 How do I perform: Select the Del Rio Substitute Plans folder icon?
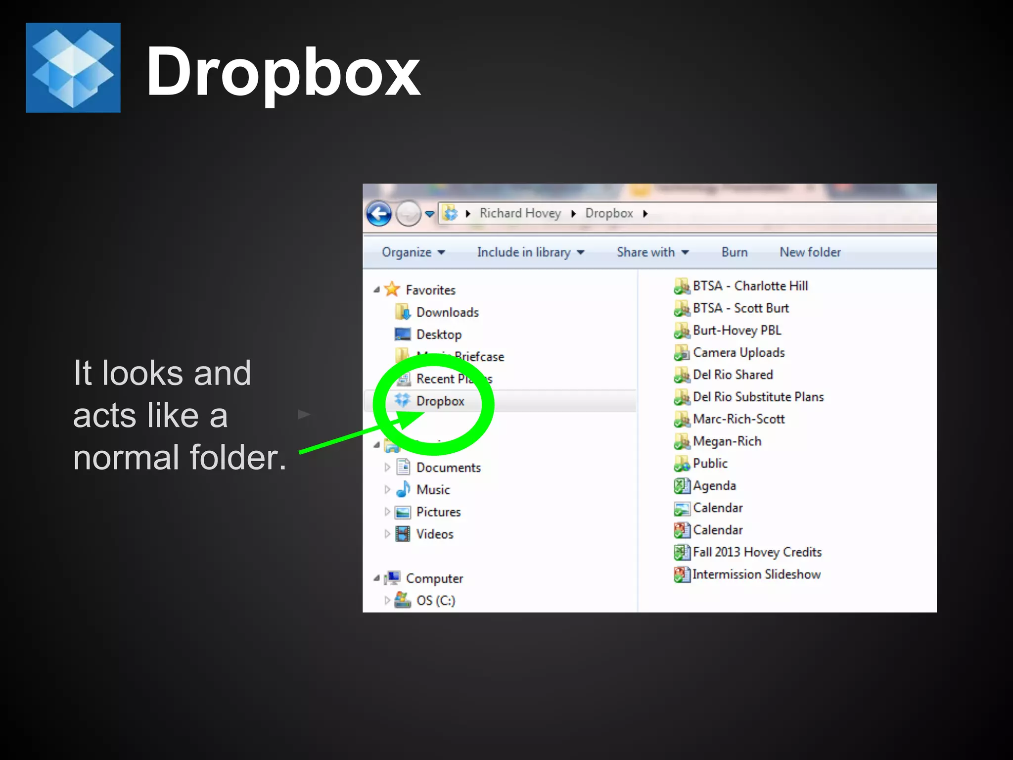682,397
